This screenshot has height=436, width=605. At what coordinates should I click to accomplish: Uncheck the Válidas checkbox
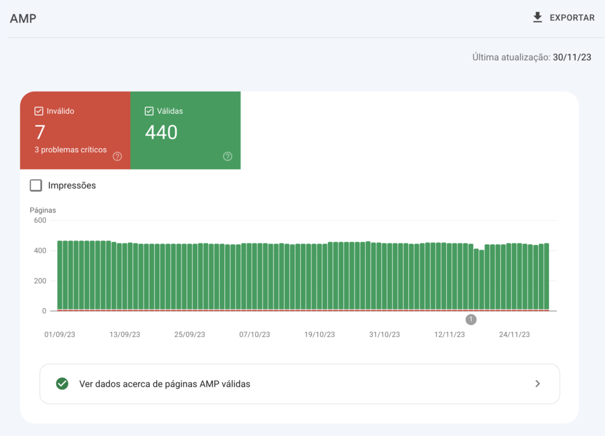(149, 111)
